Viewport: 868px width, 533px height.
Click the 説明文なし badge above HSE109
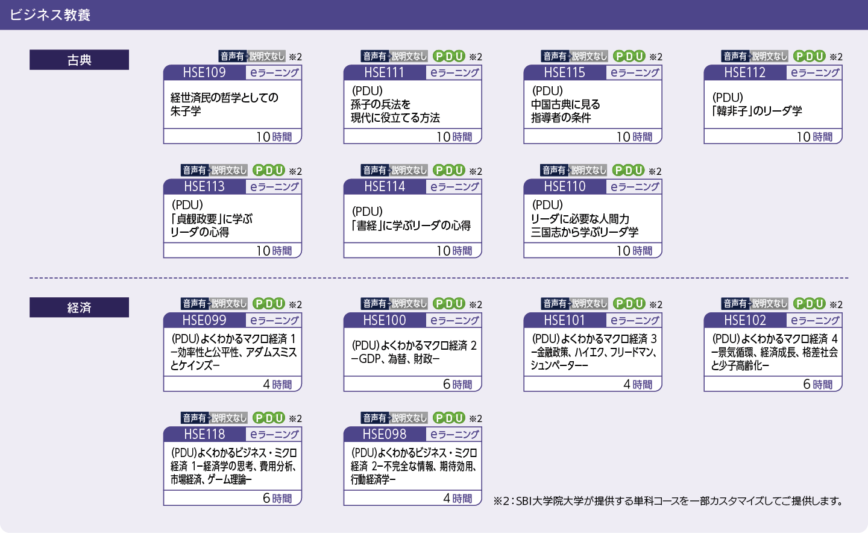tap(266, 56)
